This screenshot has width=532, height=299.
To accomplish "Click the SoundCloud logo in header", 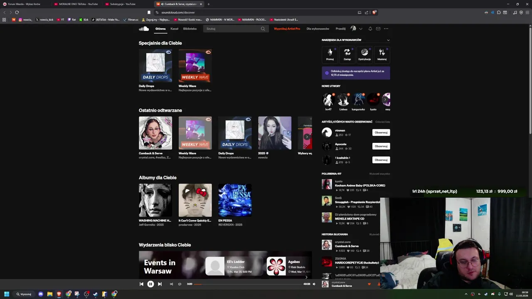I will 144,29.
